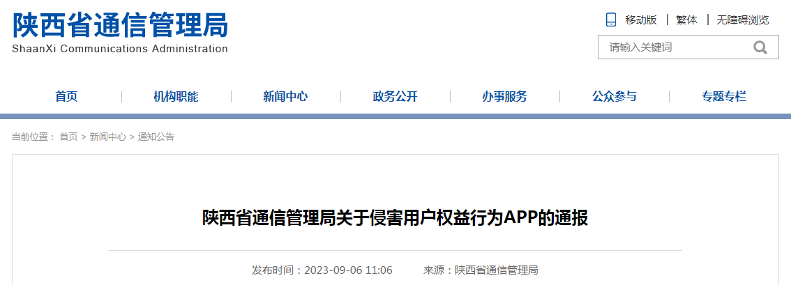791x285 pixels.
Task: Click the magnifier search icon
Action: pyautogui.click(x=760, y=47)
